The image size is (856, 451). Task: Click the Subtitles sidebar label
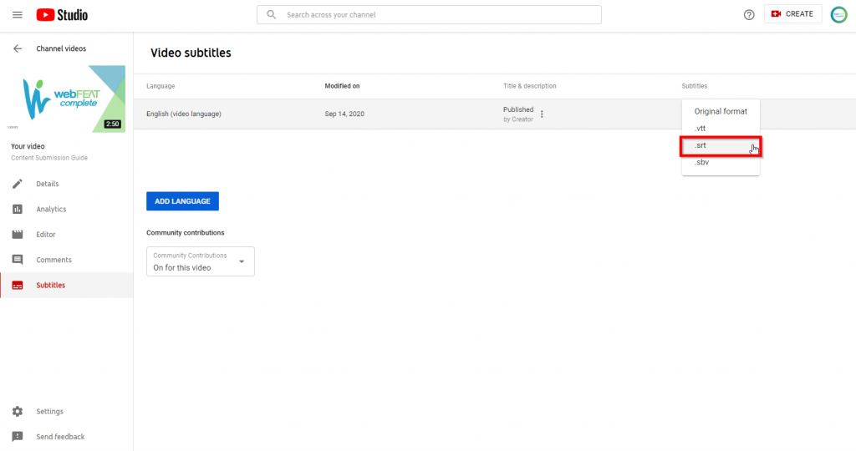point(50,285)
